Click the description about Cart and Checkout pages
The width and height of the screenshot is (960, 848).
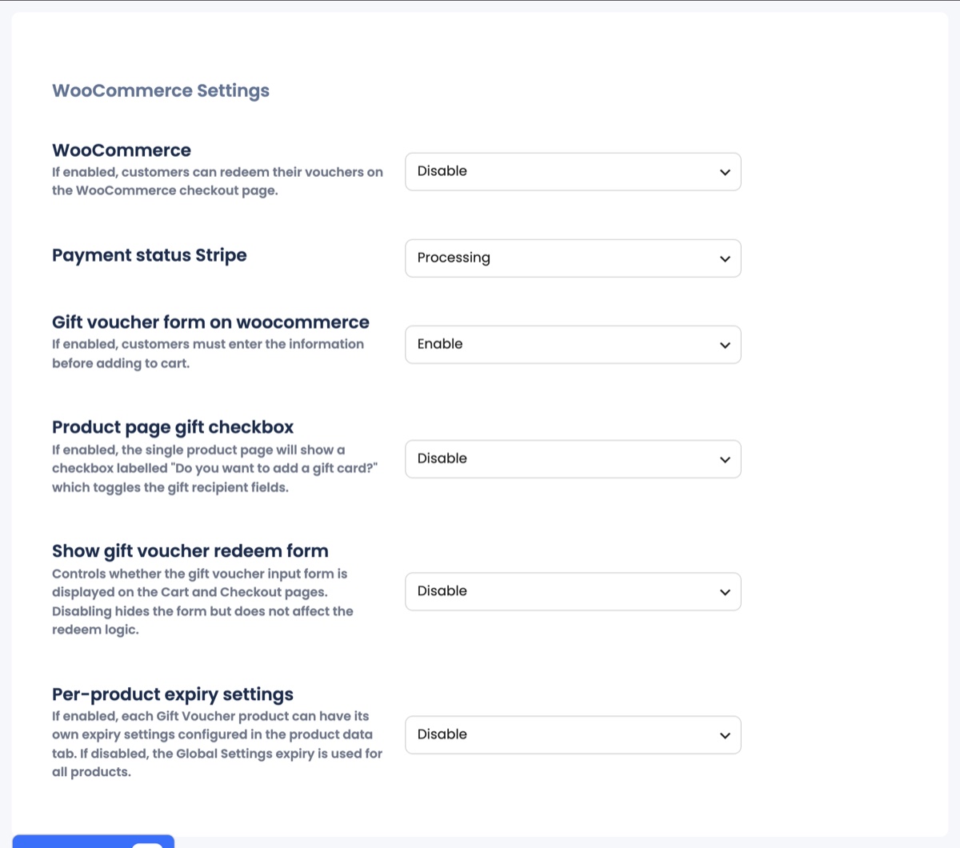coord(202,602)
